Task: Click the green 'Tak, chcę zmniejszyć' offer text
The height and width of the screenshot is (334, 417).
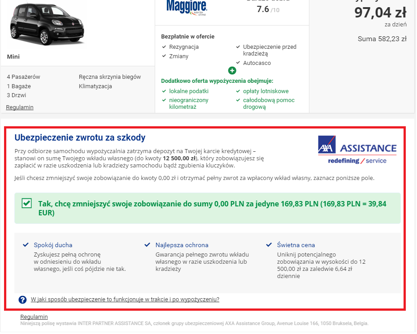Action: pos(212,209)
